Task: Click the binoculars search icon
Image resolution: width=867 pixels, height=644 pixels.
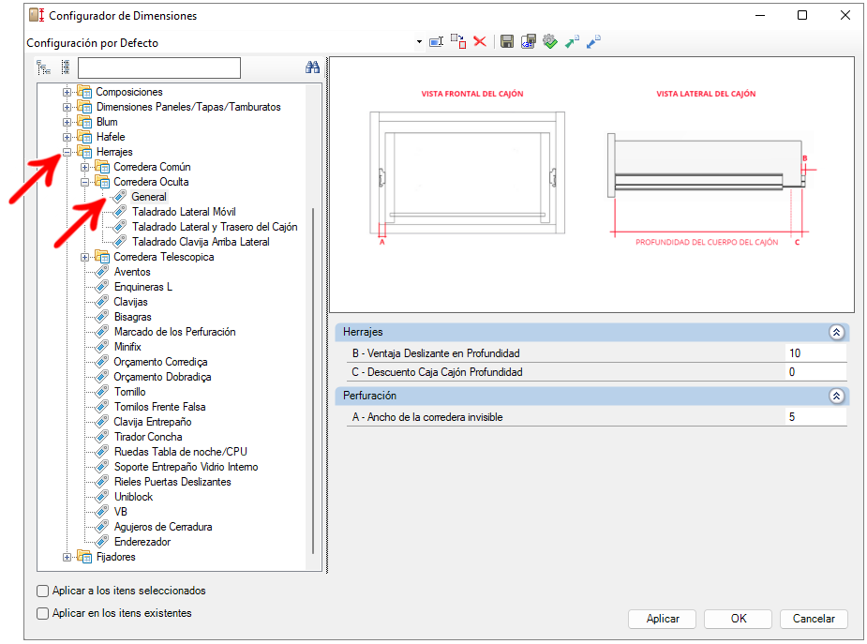Action: click(x=312, y=67)
